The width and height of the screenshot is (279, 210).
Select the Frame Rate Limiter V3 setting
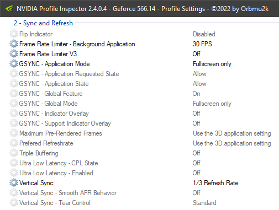point(48,54)
